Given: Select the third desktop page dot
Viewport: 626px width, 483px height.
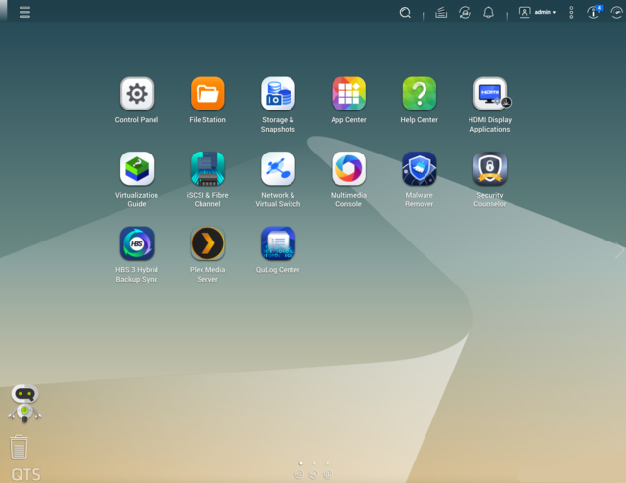Looking at the screenshot, I should click(327, 463).
